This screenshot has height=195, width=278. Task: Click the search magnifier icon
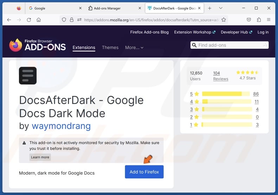(x=194, y=45)
